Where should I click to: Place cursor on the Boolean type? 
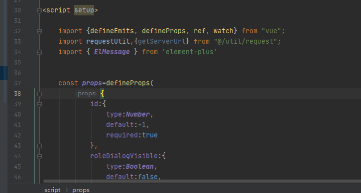(x=140, y=166)
